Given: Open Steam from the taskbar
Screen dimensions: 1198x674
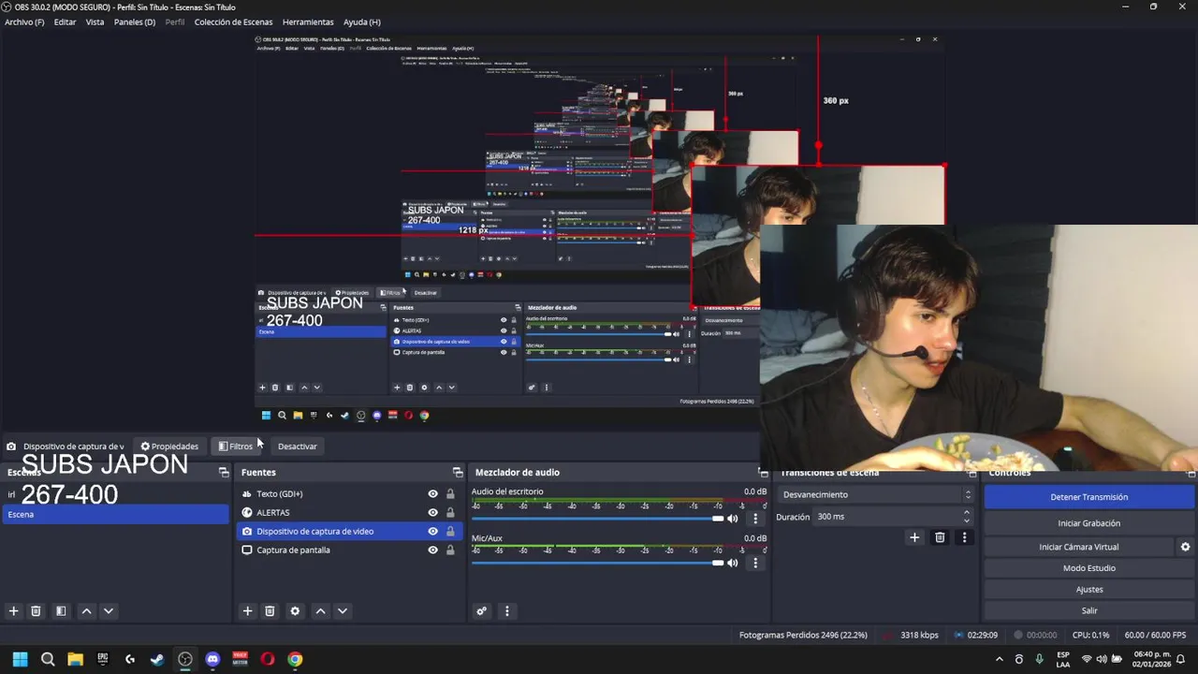Looking at the screenshot, I should [157, 659].
